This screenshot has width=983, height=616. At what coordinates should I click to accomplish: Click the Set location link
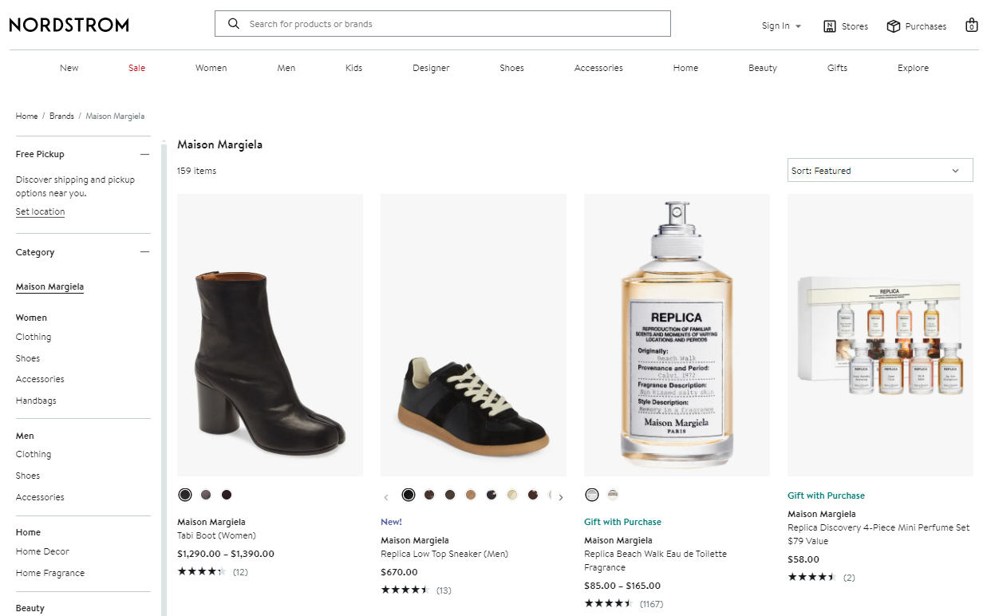(x=40, y=211)
